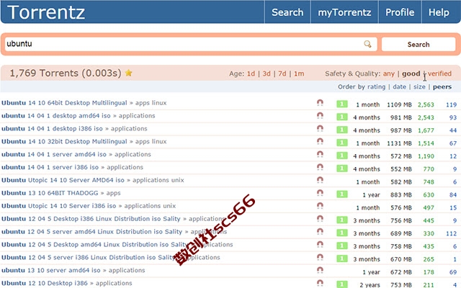Click green verified badge for 13 10 64BIT THADOGG

click(x=342, y=194)
